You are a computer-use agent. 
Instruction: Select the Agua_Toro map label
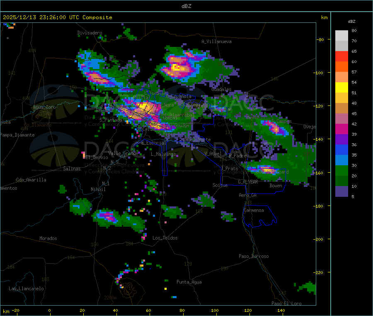point(44,107)
